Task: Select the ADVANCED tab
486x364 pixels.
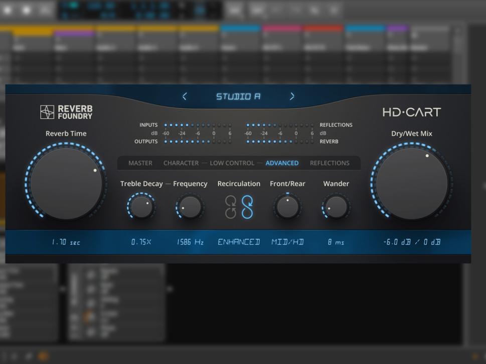Action: coord(282,163)
